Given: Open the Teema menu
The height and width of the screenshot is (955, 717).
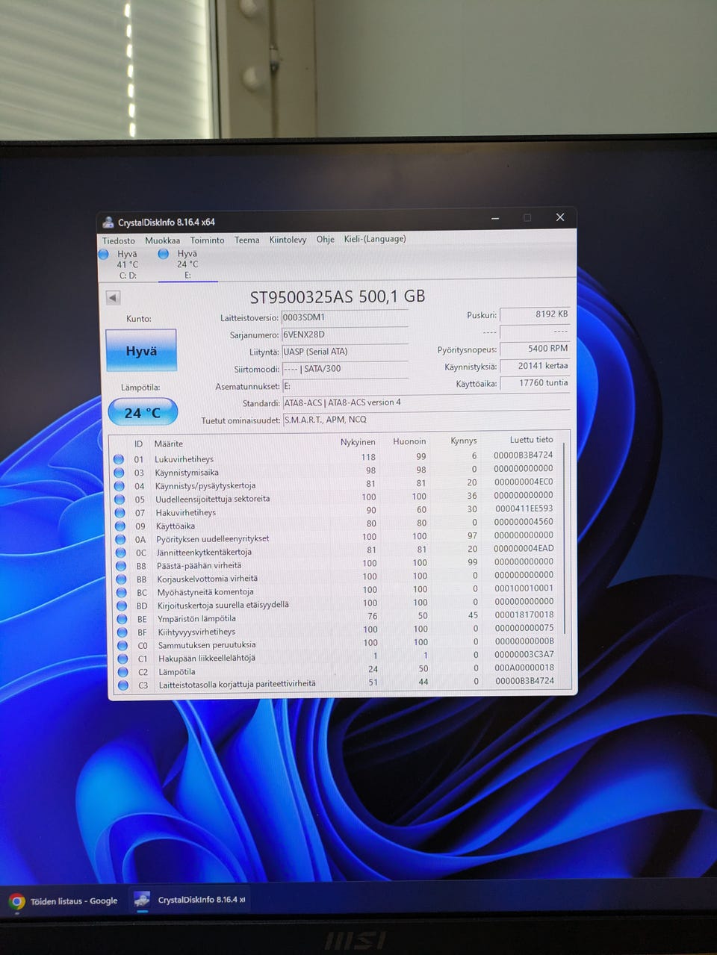Looking at the screenshot, I should [246, 240].
